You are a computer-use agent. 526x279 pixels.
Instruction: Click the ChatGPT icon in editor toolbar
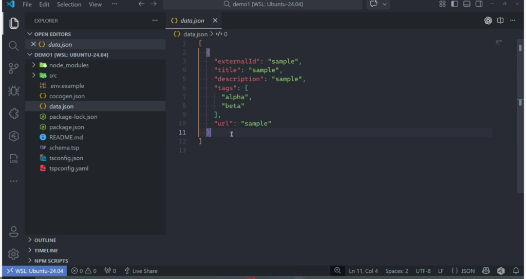488,21
